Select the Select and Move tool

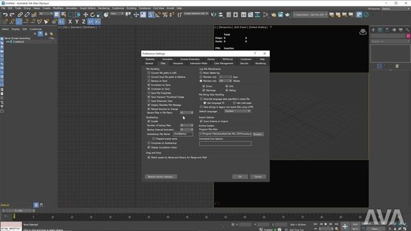85,15
